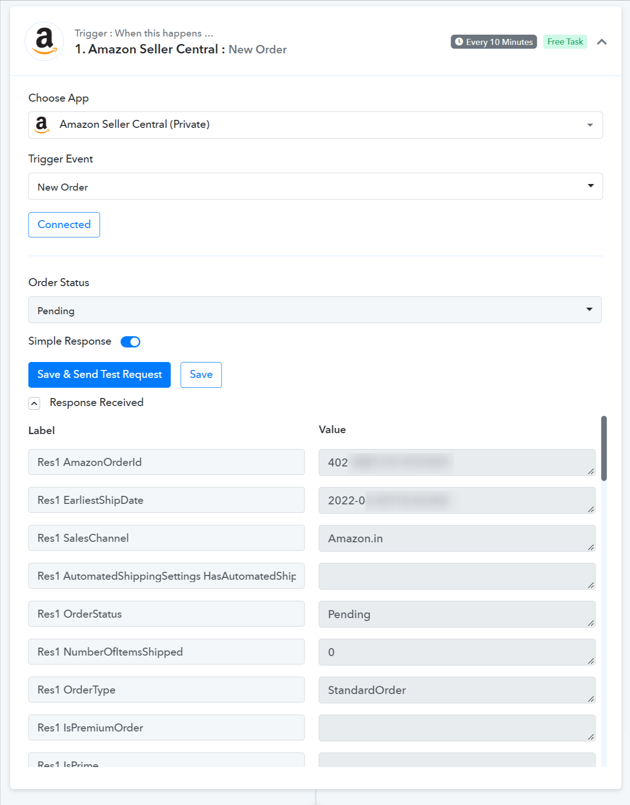630x805 pixels.
Task: Click the Res1 EarliestShipDate label field
Action: click(x=166, y=500)
